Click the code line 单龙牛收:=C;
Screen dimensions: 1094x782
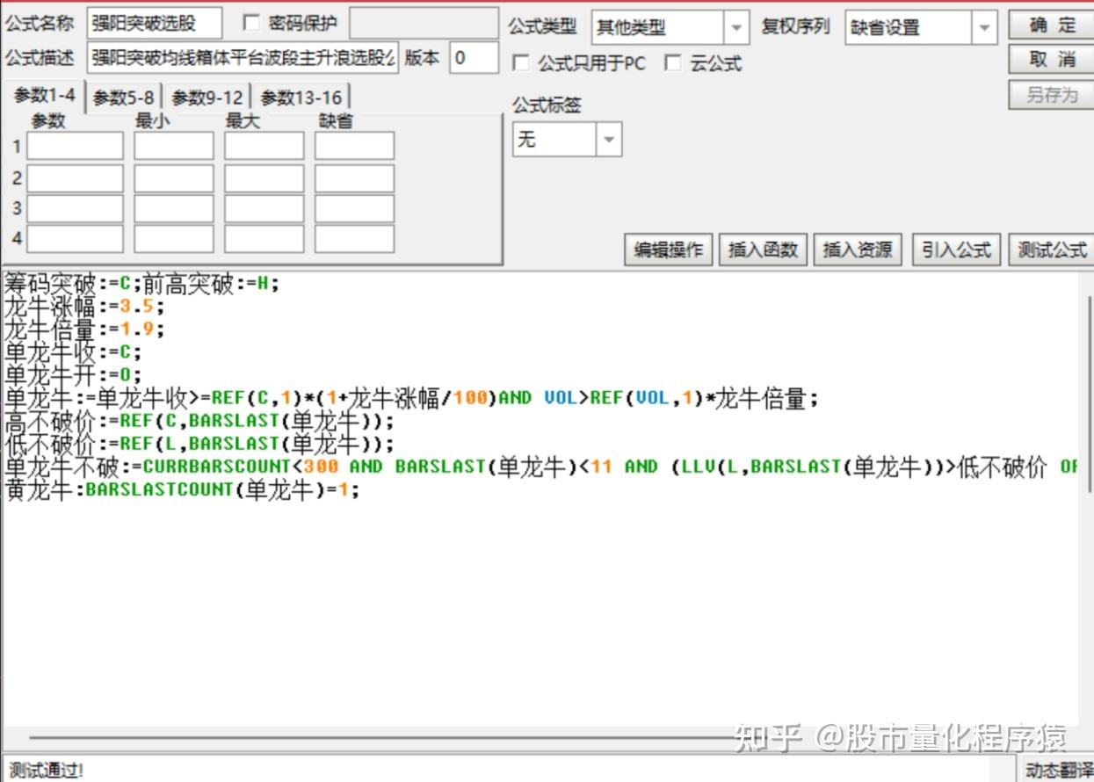[x=73, y=352]
